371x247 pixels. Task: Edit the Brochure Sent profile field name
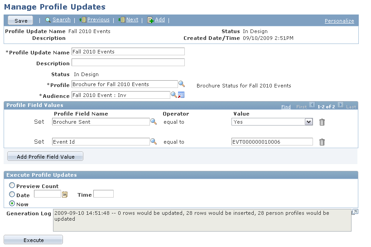(101, 122)
